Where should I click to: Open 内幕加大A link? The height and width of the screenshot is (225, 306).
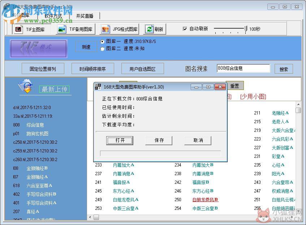click(124, 165)
